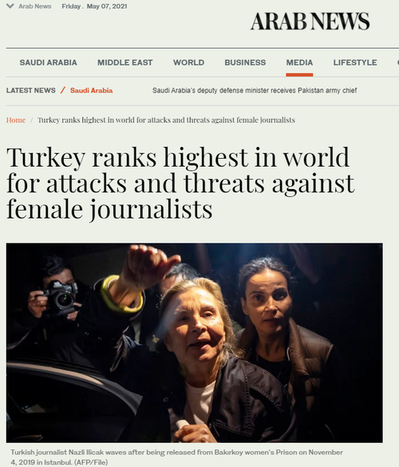The image size is (399, 467).
Task: Click the Friday May 07, 2021 date
Action: pyautogui.click(x=94, y=6)
